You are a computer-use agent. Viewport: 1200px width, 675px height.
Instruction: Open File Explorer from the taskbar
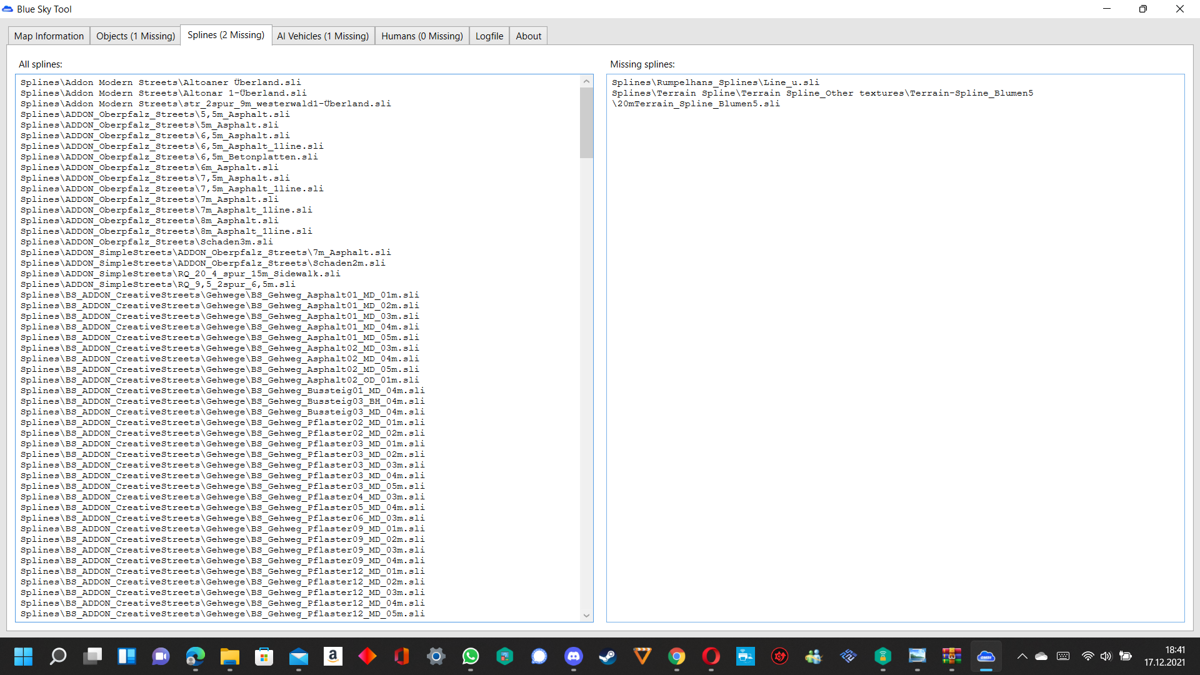(229, 656)
